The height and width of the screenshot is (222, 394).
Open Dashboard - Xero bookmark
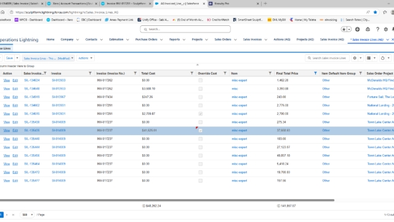60,20
